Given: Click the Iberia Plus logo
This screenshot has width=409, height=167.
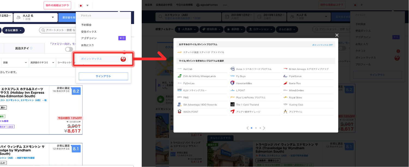Looking at the screenshot, I should tap(285, 83).
